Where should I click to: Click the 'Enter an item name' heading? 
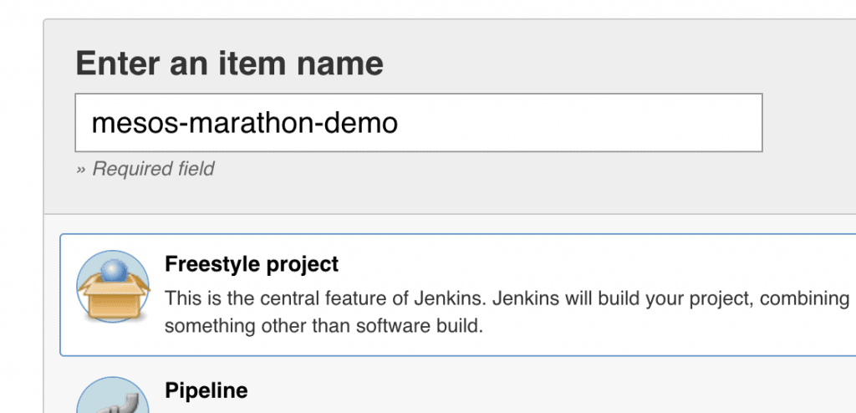tap(230, 63)
